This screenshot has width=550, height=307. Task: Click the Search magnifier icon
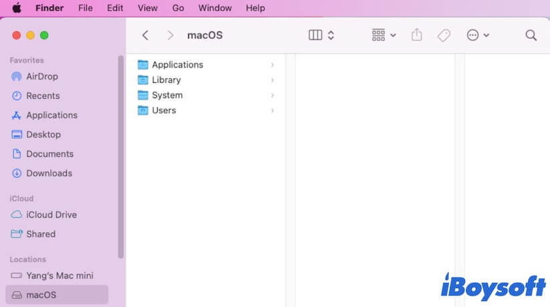tap(531, 35)
